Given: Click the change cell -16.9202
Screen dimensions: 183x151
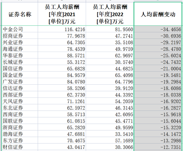Looking at the screenshot, I should (x=158, y=101).
